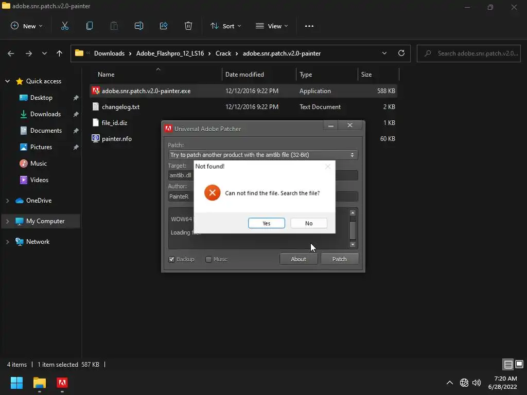527x395 pixels.
Task: Go up one folder level
Action: click(x=60, y=53)
